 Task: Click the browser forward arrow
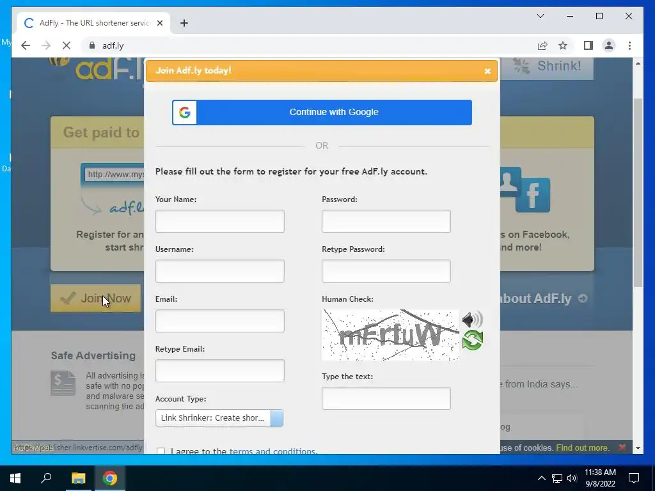(x=46, y=45)
